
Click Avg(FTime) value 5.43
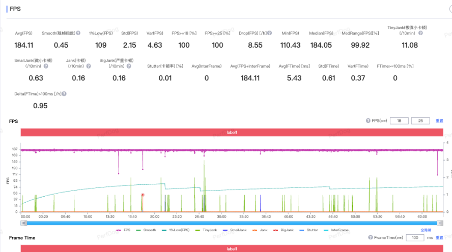coord(294,78)
